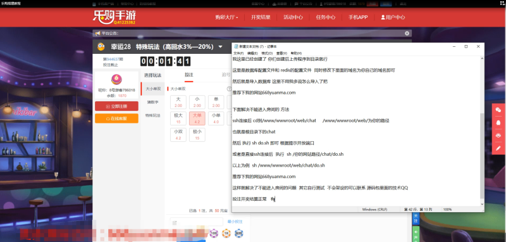Click the Notepad vertical scrollbar thumb
This screenshot has height=242, width=506.
pyautogui.click(x=482, y=156)
